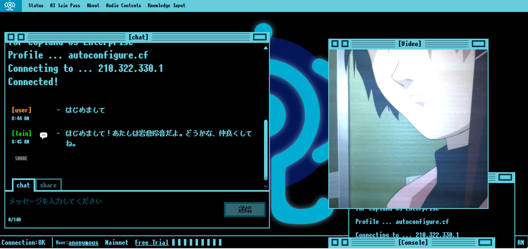The height and width of the screenshot is (249, 528).
Task: Click the AM indicator in status bar
Action: pyautogui.click(x=521, y=242)
